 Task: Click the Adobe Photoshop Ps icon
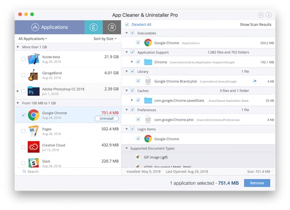coord(33,91)
